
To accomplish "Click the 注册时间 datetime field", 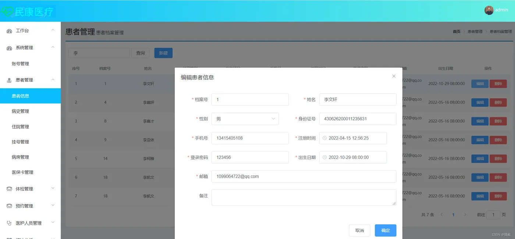I will click(x=353, y=138).
